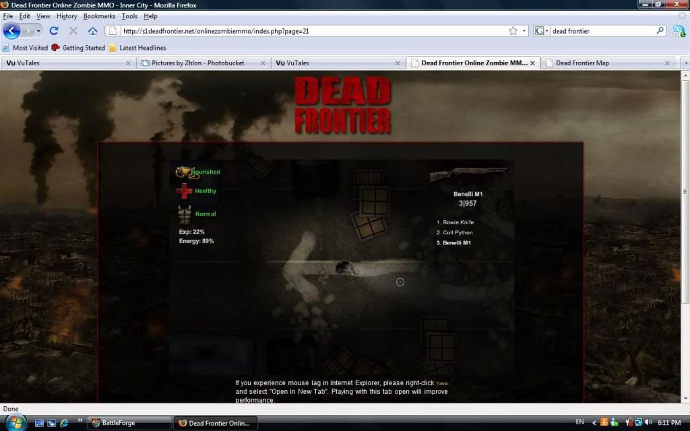
Task: Click the armor vest Normal status icon
Action: click(185, 215)
